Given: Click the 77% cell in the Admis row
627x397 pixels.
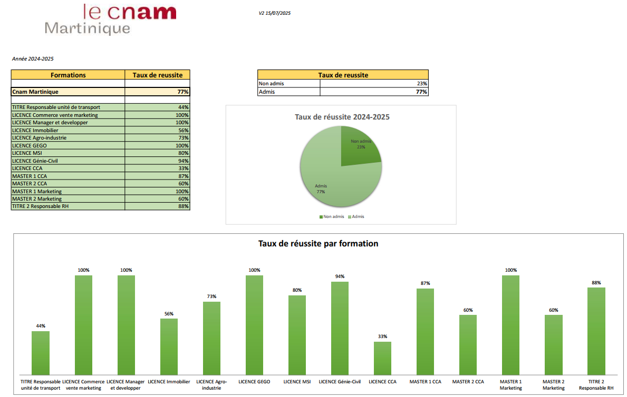Looking at the screenshot, I should [374, 92].
